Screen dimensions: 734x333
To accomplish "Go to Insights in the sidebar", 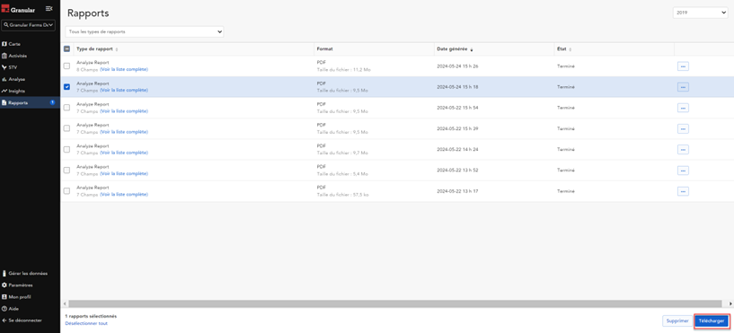I will click(13, 91).
